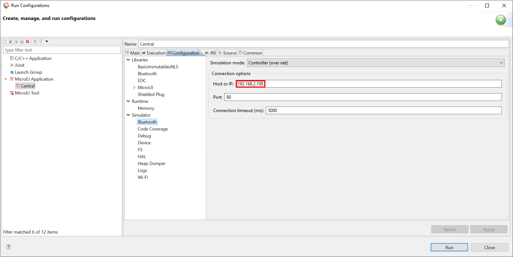Click the Run button
Viewport: 513px width, 257px height.
(x=449, y=247)
